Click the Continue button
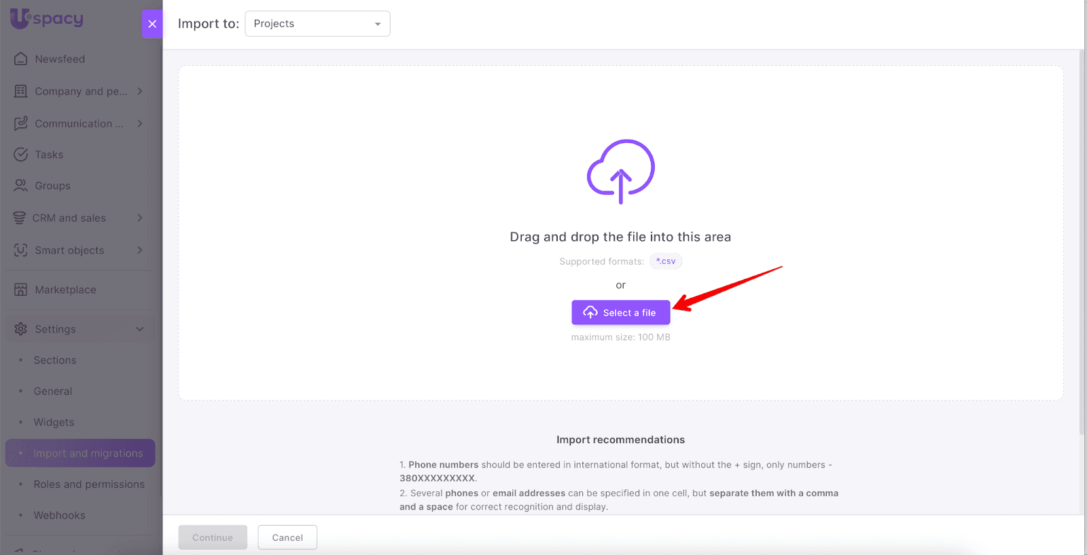 [x=213, y=537]
